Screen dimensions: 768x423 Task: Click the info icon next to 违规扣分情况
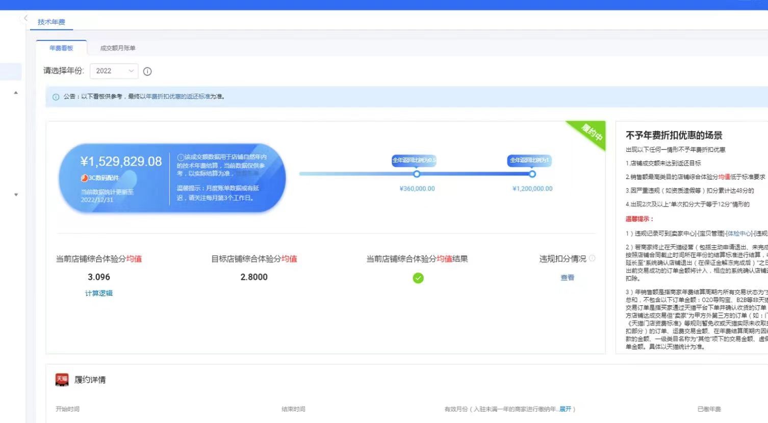point(592,258)
